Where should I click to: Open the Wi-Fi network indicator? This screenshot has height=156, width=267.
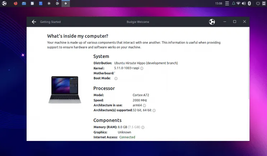pos(239,4)
